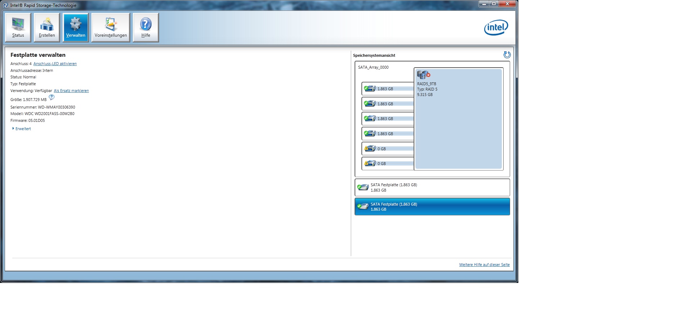Click the 'Typ: Festplatte' line
The width and height of the screenshot is (689, 330).
(x=23, y=84)
